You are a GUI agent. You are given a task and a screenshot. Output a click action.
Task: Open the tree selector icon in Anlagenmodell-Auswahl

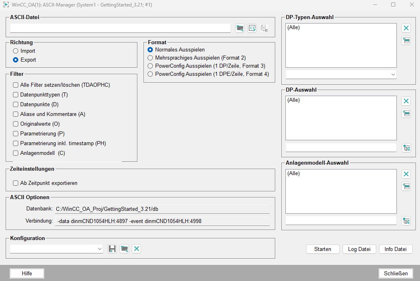406,221
